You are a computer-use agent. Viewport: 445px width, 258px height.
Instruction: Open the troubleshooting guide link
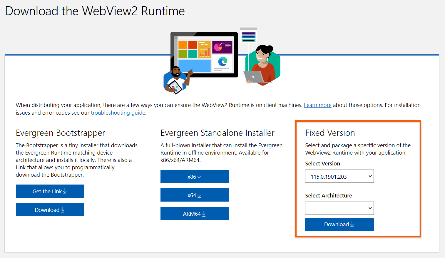coord(118,113)
